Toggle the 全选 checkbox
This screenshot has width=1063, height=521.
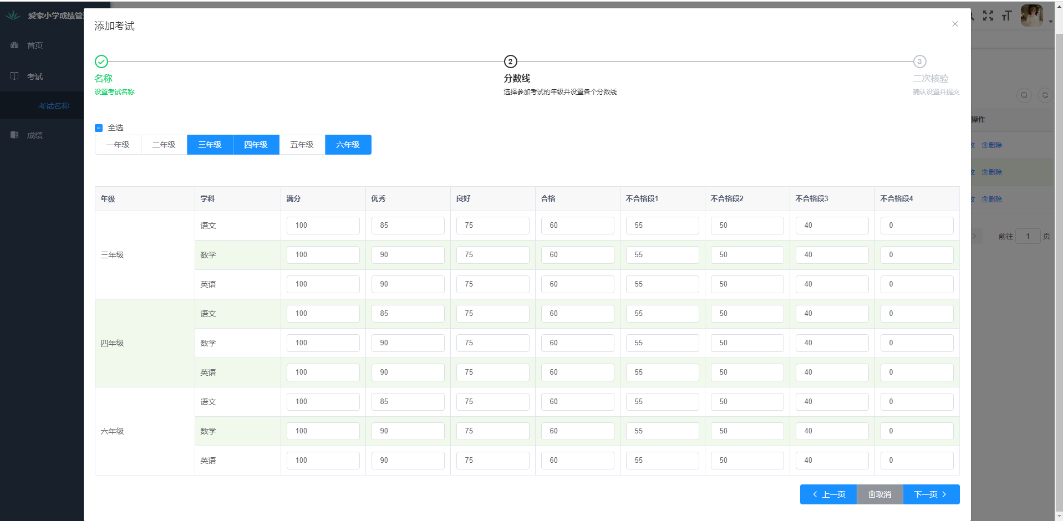(99, 127)
